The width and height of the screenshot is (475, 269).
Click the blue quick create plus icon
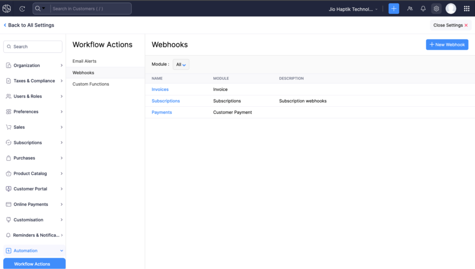pyautogui.click(x=394, y=8)
